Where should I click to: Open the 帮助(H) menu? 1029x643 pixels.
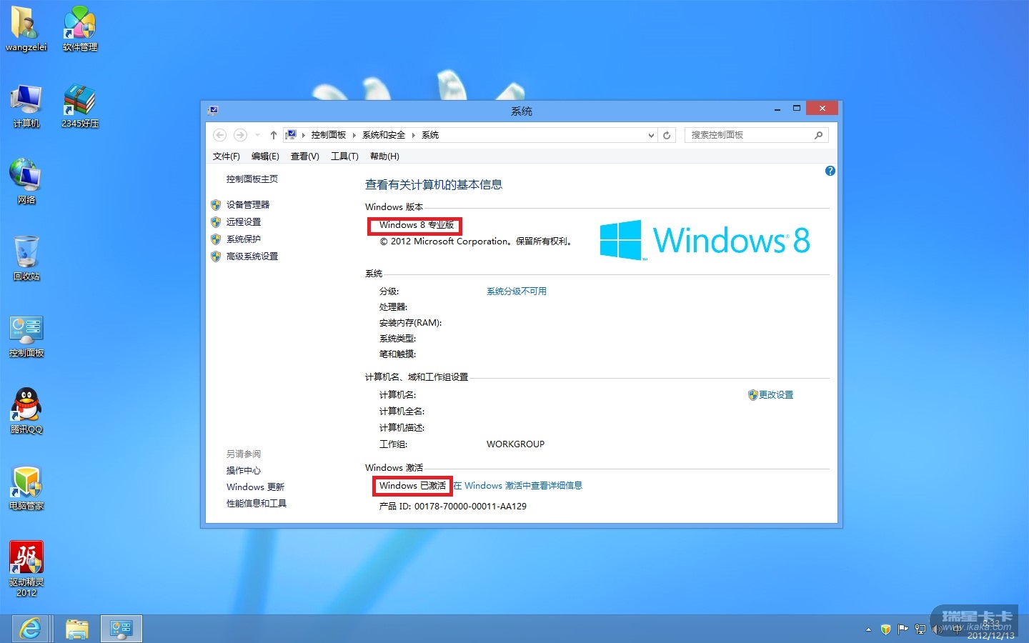[384, 156]
